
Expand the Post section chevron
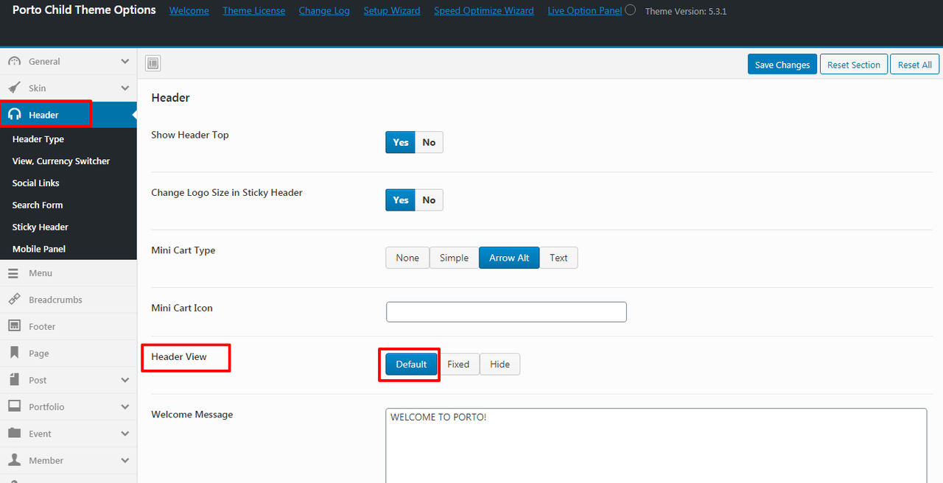click(x=125, y=380)
